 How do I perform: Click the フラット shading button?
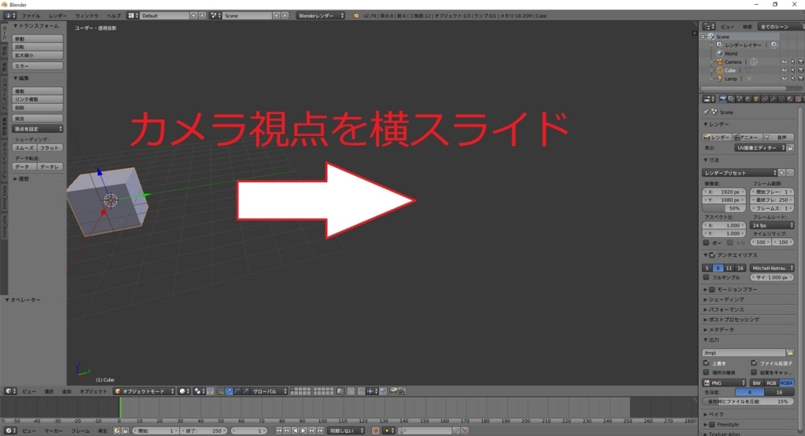point(50,148)
